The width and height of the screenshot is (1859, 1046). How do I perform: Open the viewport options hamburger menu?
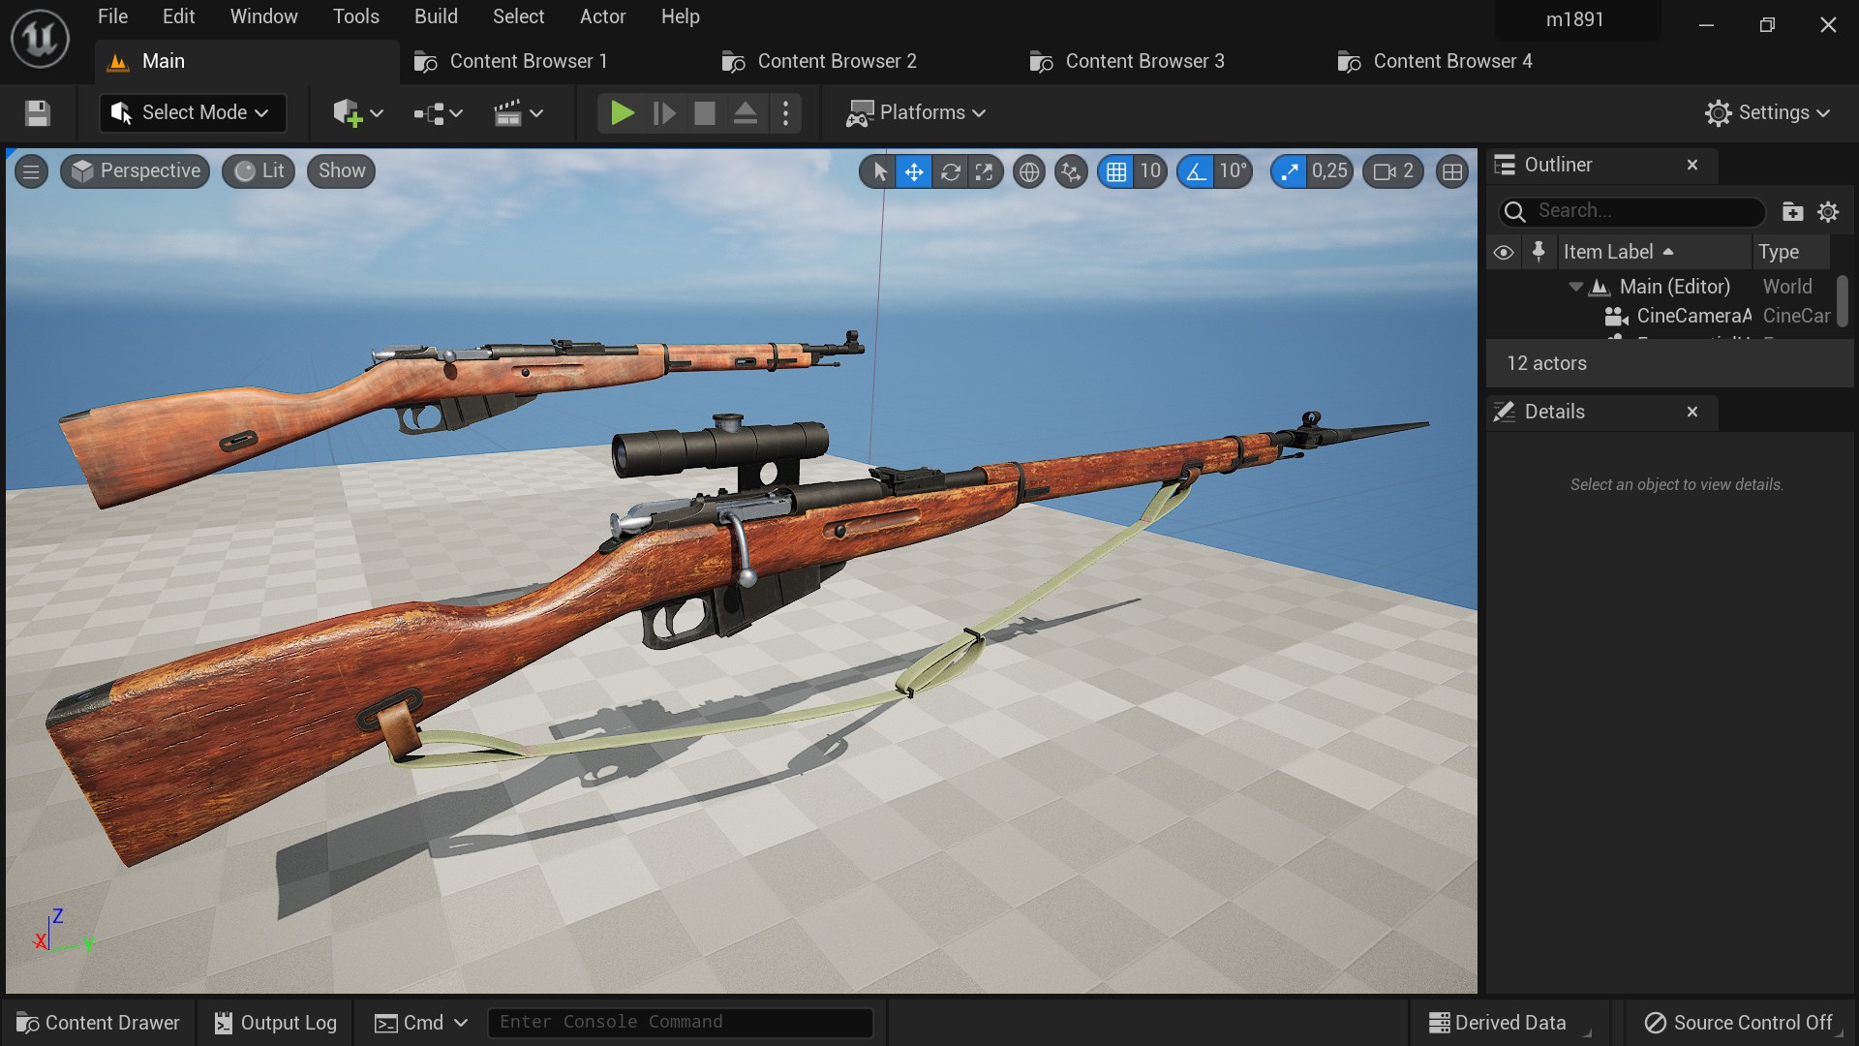pos(31,171)
